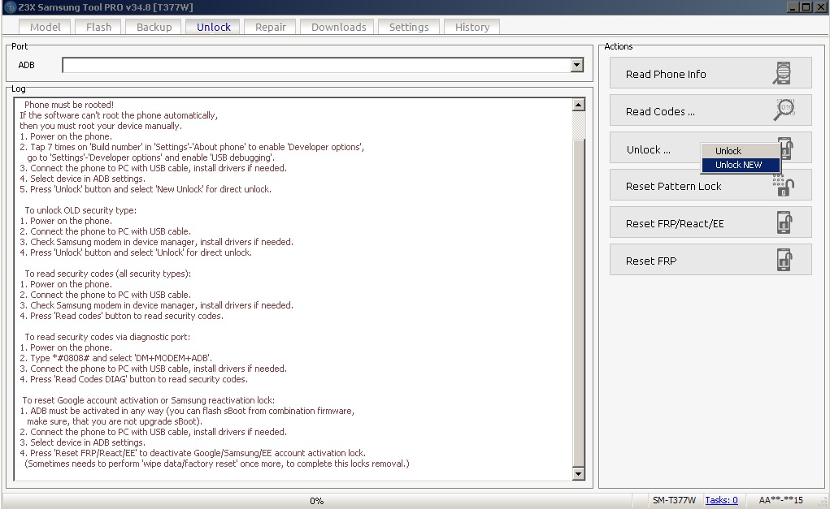Open the Backup tab

(x=154, y=27)
